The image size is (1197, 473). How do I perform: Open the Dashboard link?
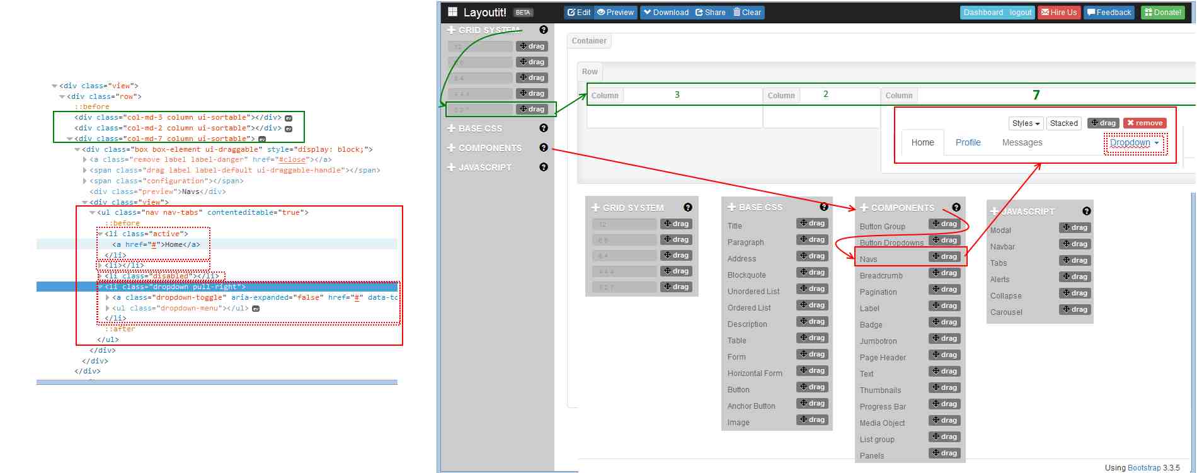(x=983, y=13)
